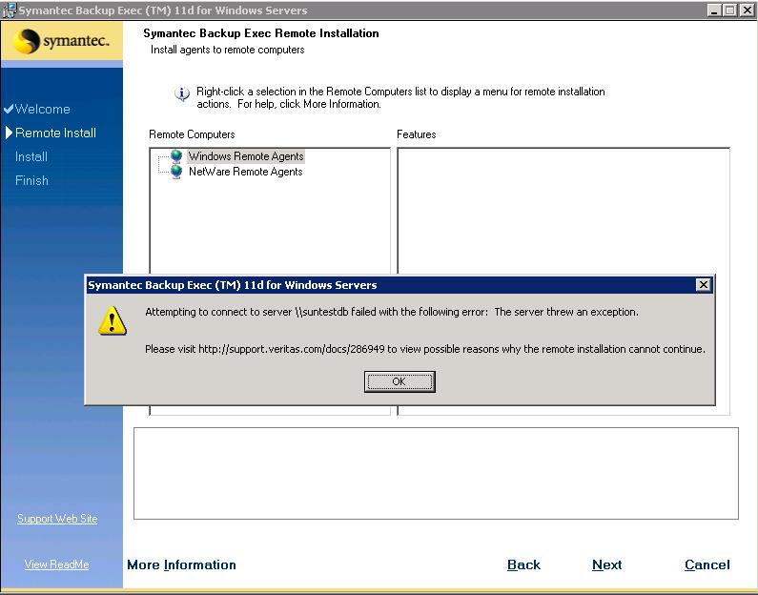The height and width of the screenshot is (595, 758).
Task: Click the Install step in the sidebar
Action: coord(31,156)
